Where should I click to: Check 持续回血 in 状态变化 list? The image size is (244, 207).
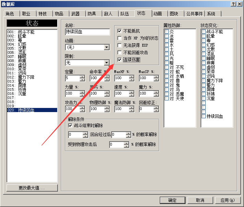pos(204,116)
